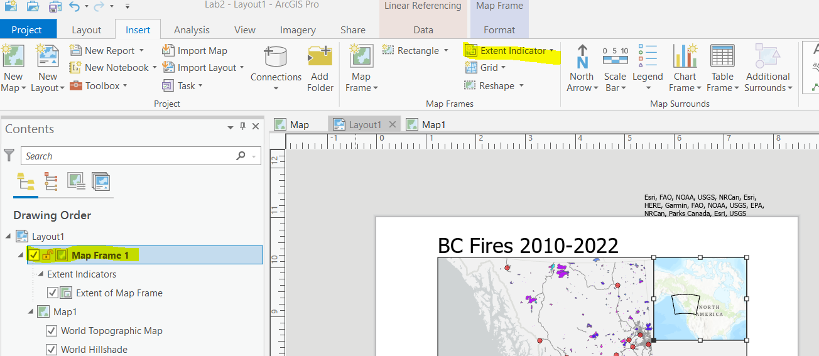Screen dimensions: 819x356
Task: Open the Map1 view tab
Action: click(433, 124)
